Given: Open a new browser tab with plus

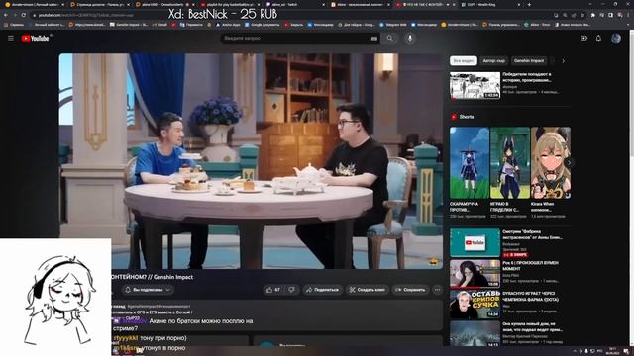Looking at the screenshot, I should (x=529, y=4).
